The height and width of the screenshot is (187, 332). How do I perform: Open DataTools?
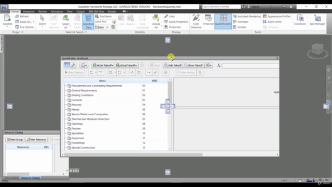(300, 20)
